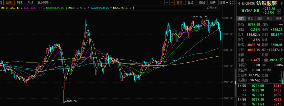Screen dimensions: 284x106
Task: Open 设置均线 settings dropdown
Action: coord(214,8)
